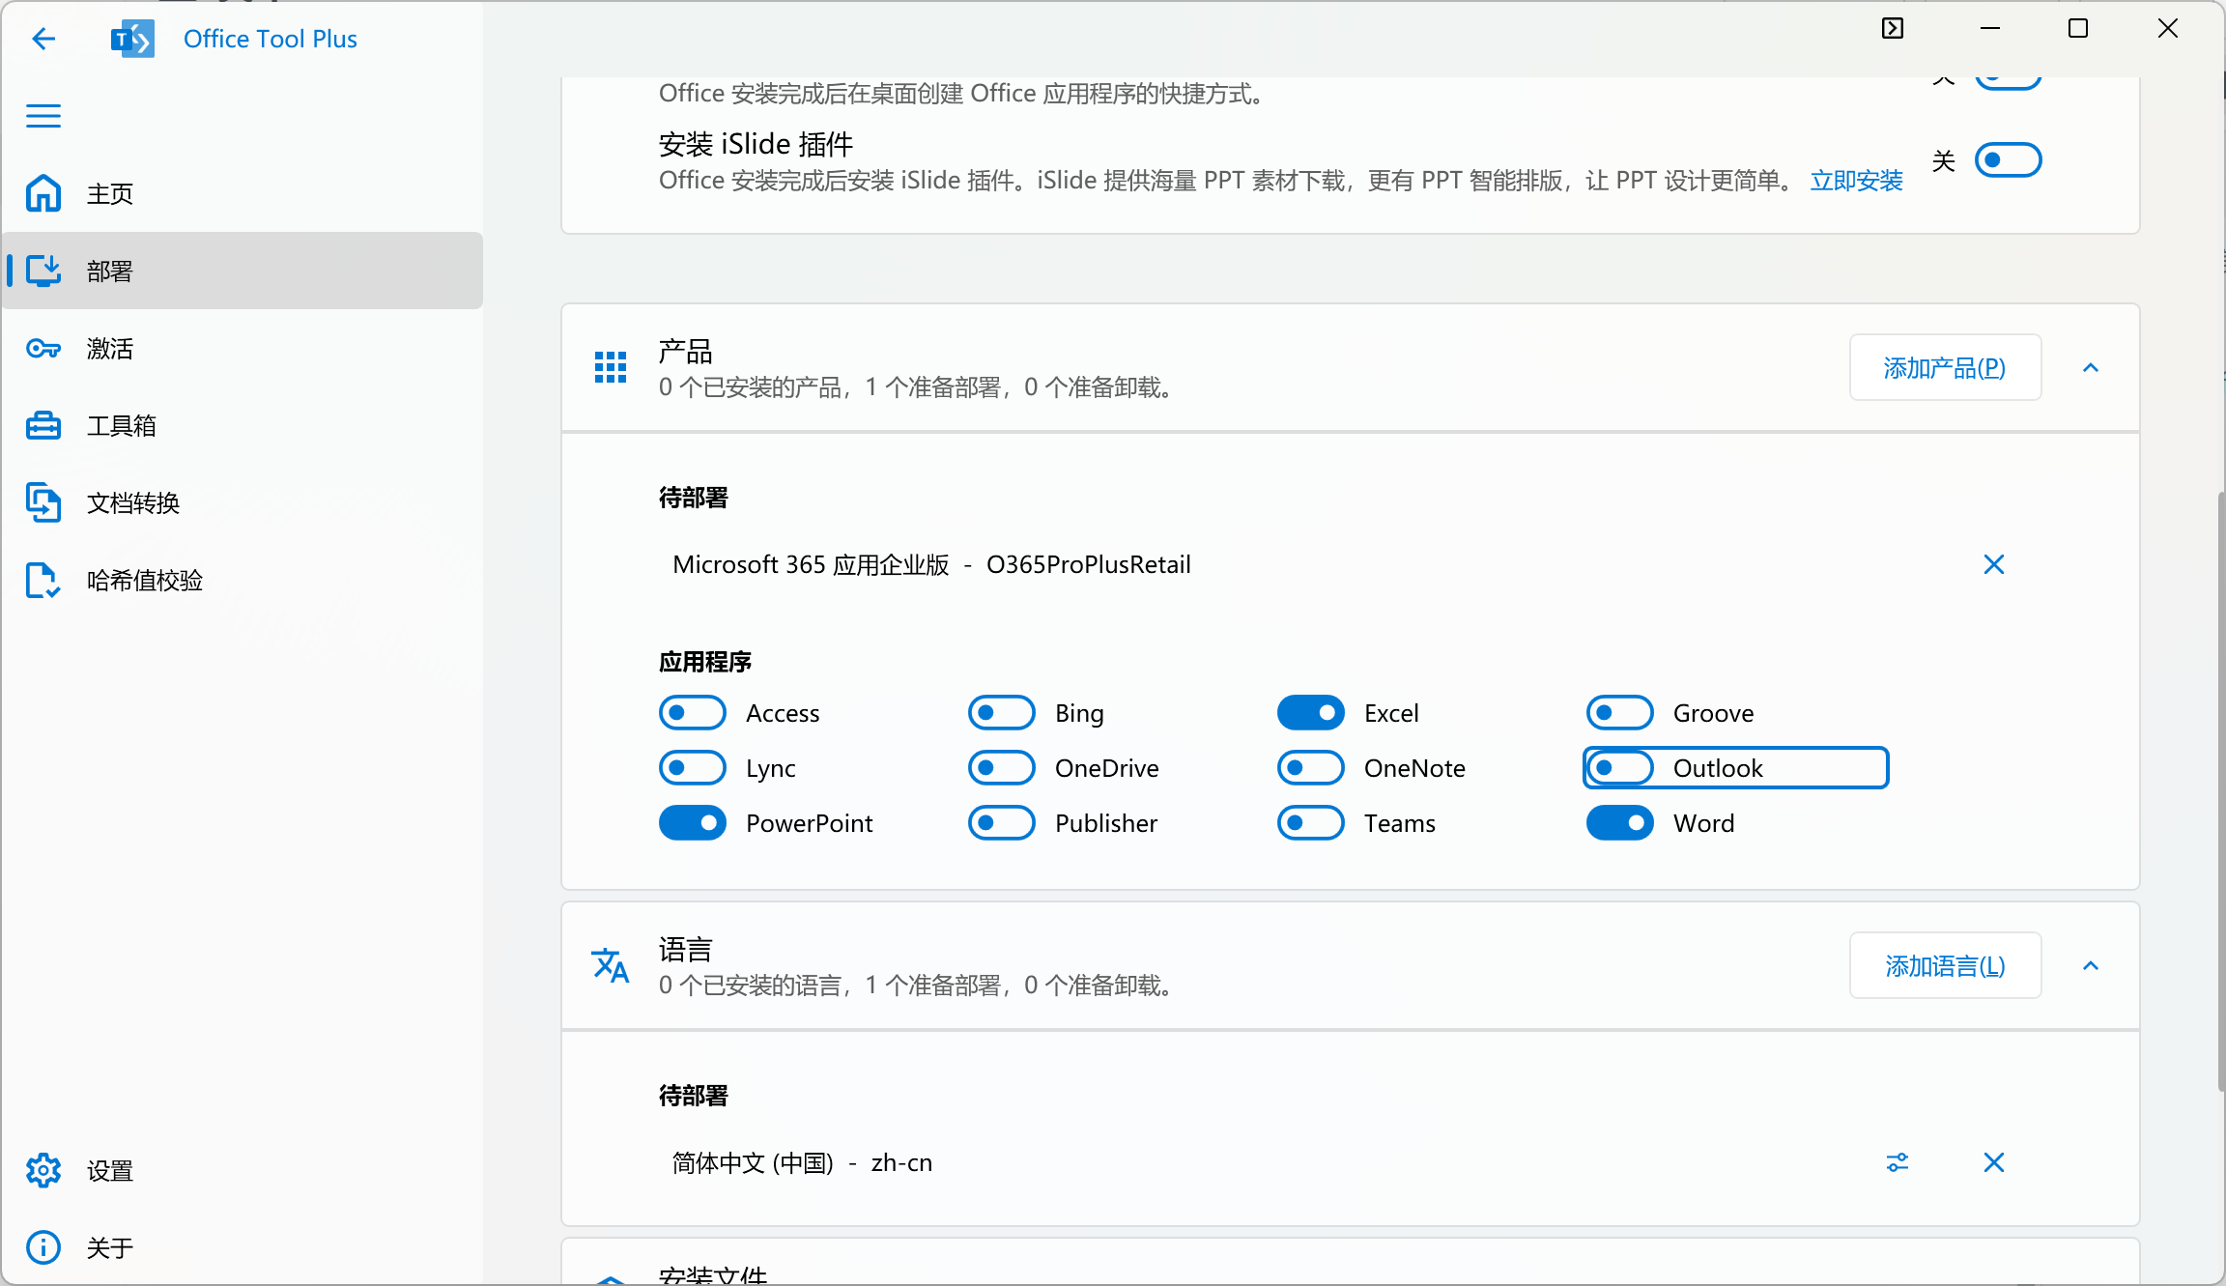Viewport: 2226px width, 1286px height.
Task: Open the 工具箱 page
Action: point(243,425)
